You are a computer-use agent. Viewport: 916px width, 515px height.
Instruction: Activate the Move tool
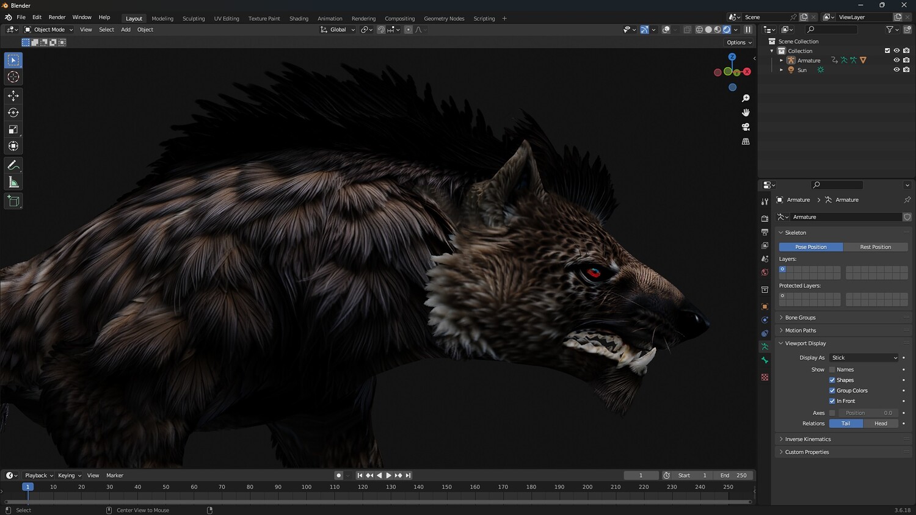(x=13, y=96)
